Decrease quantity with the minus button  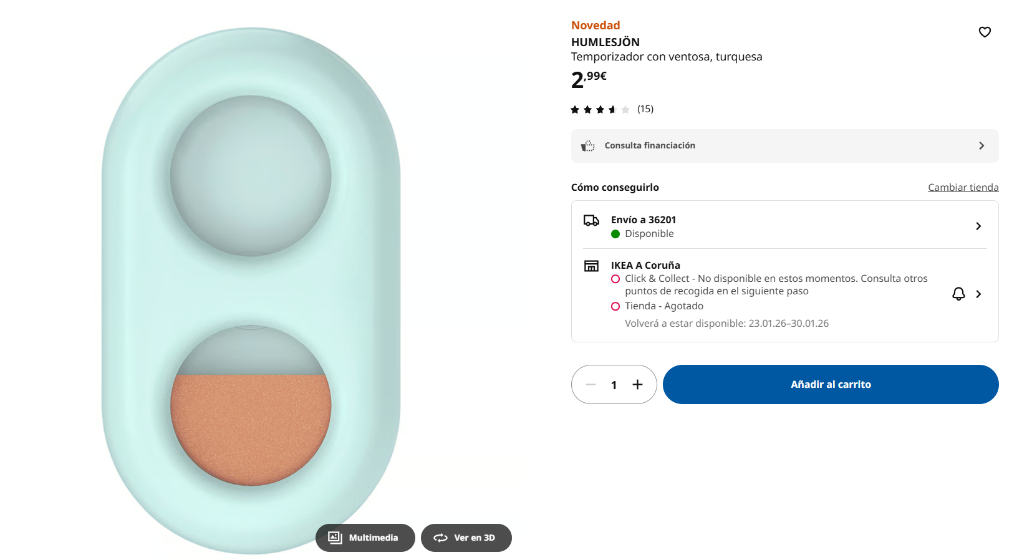(591, 385)
